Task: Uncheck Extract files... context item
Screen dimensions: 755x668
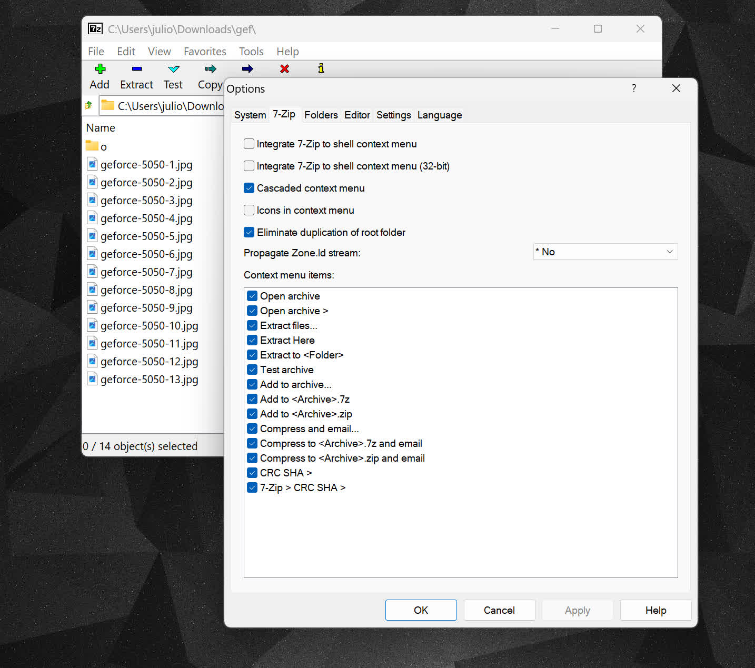Action: 252,325
